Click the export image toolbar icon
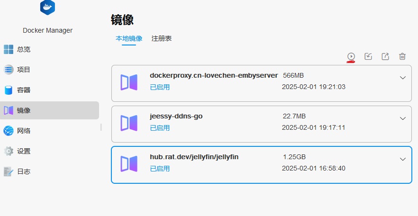Screen dimensions: 418x216 385,56
